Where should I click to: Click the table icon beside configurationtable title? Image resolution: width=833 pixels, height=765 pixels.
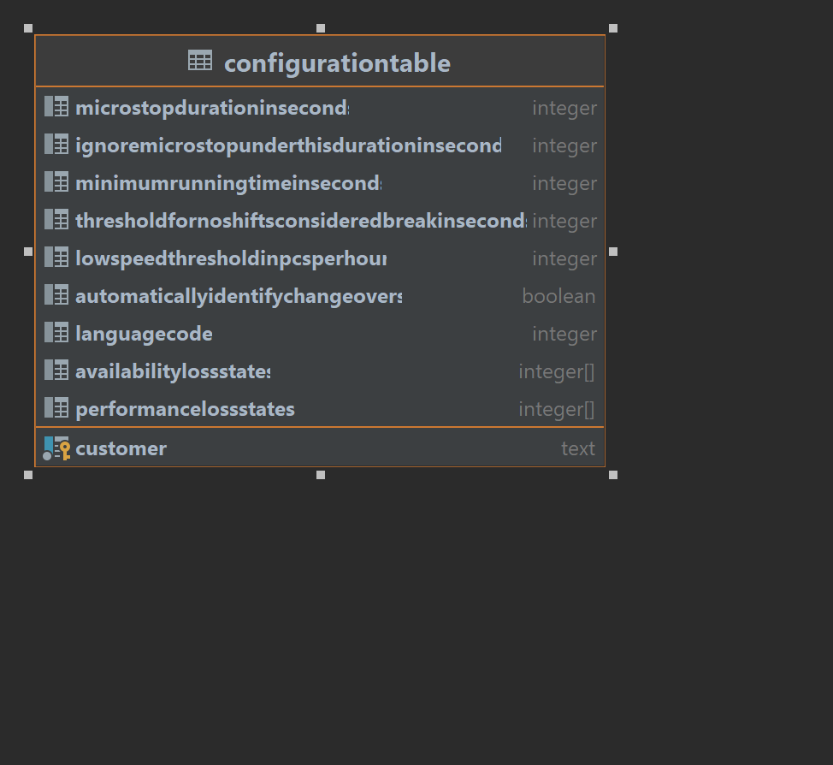[x=200, y=60]
